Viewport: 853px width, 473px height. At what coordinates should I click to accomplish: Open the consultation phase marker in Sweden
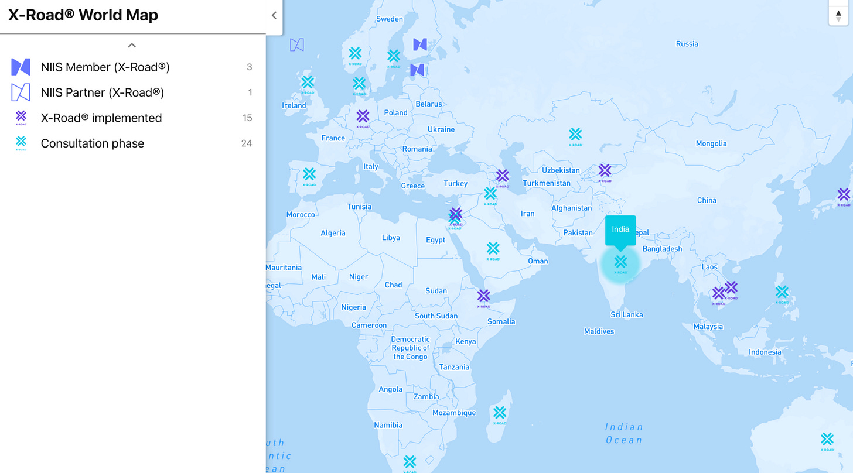tap(394, 57)
